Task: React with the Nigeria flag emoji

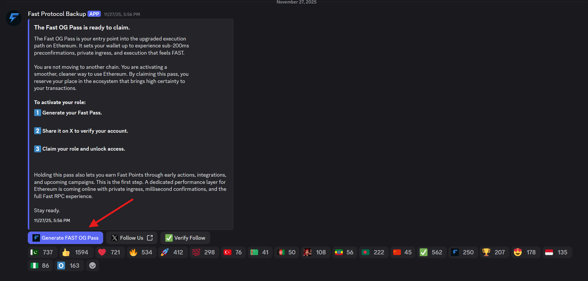Action: pos(40,266)
